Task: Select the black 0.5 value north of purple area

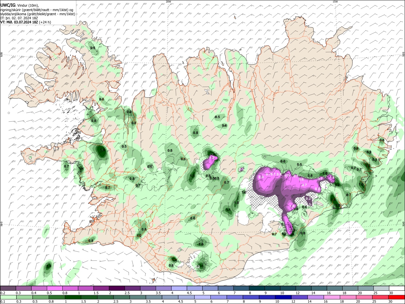Action: 299,164
